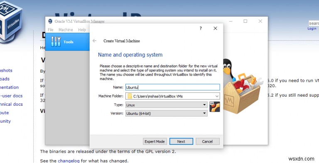The width and height of the screenshot is (319, 163).
Task: Open the Contribute link in the sidebar
Action: (4, 113)
